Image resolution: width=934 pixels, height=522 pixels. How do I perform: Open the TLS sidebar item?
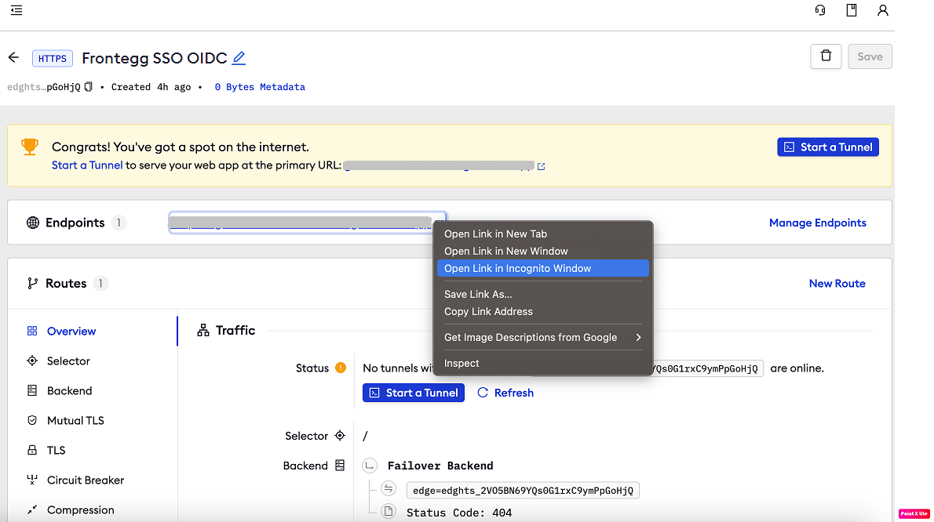point(56,450)
